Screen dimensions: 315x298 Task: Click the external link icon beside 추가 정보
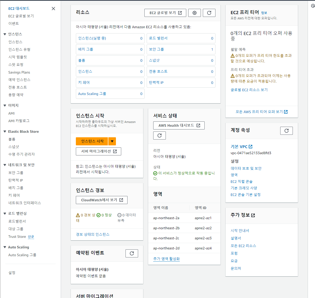253,215
